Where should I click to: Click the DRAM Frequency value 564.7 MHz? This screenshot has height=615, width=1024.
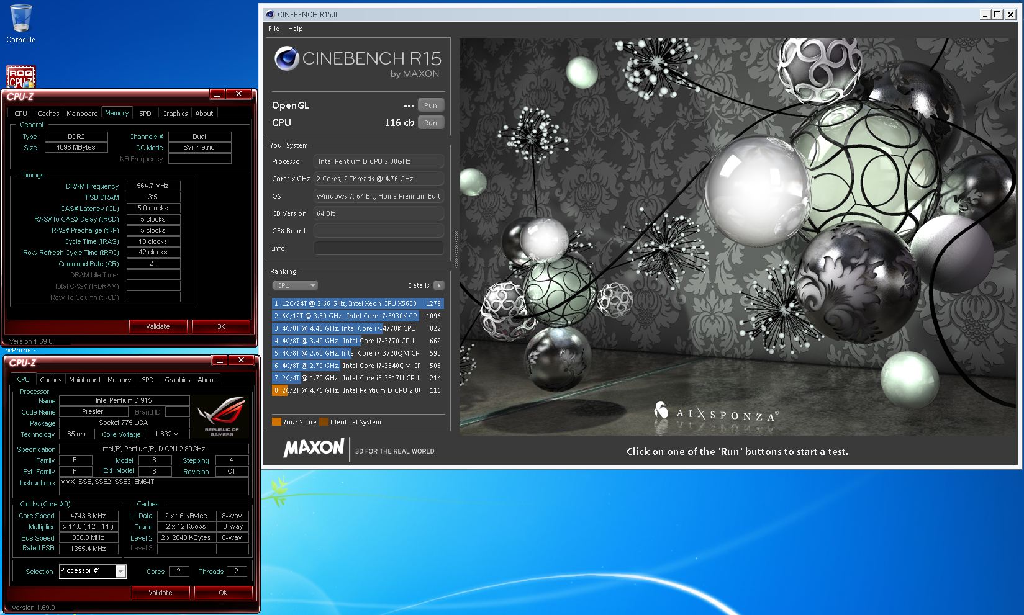coord(153,186)
